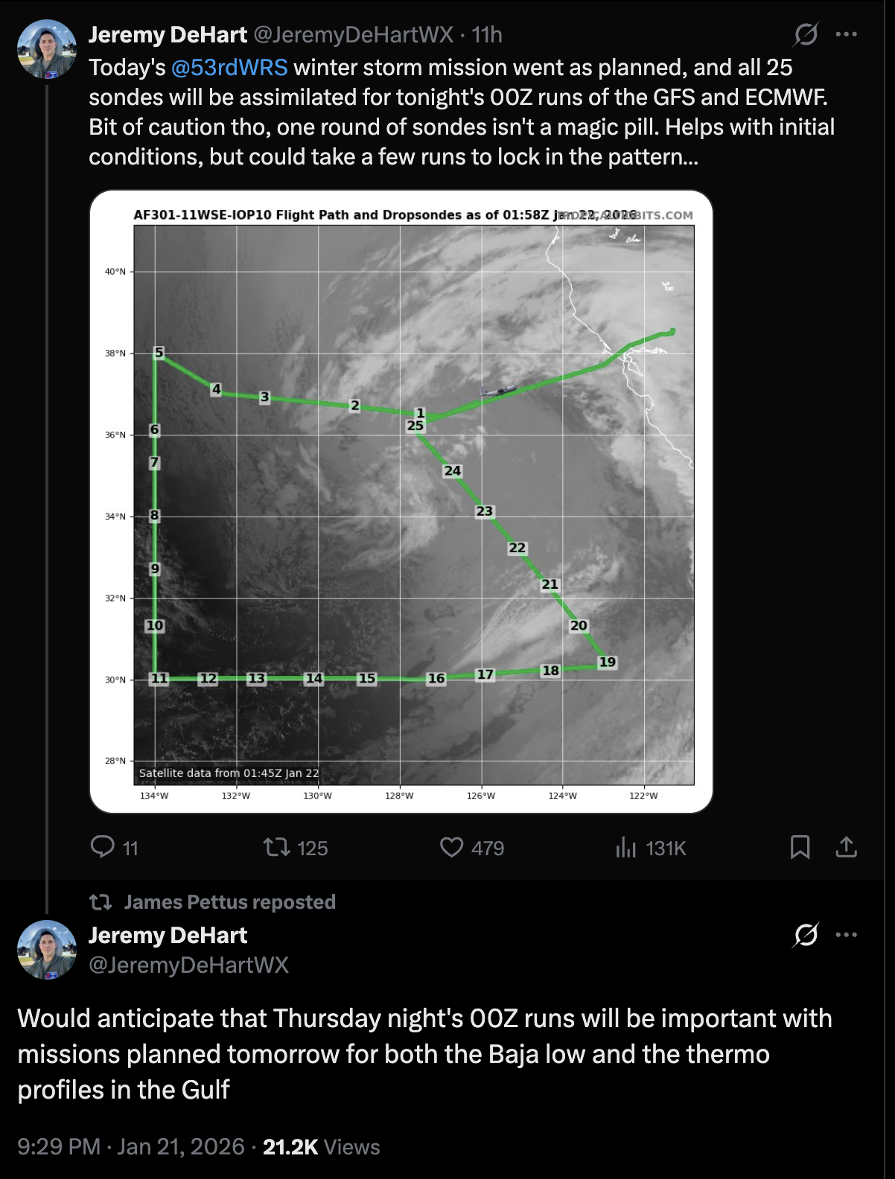
Task: Click the 9:29 PM Jan 21 timestamp
Action: click(131, 1146)
